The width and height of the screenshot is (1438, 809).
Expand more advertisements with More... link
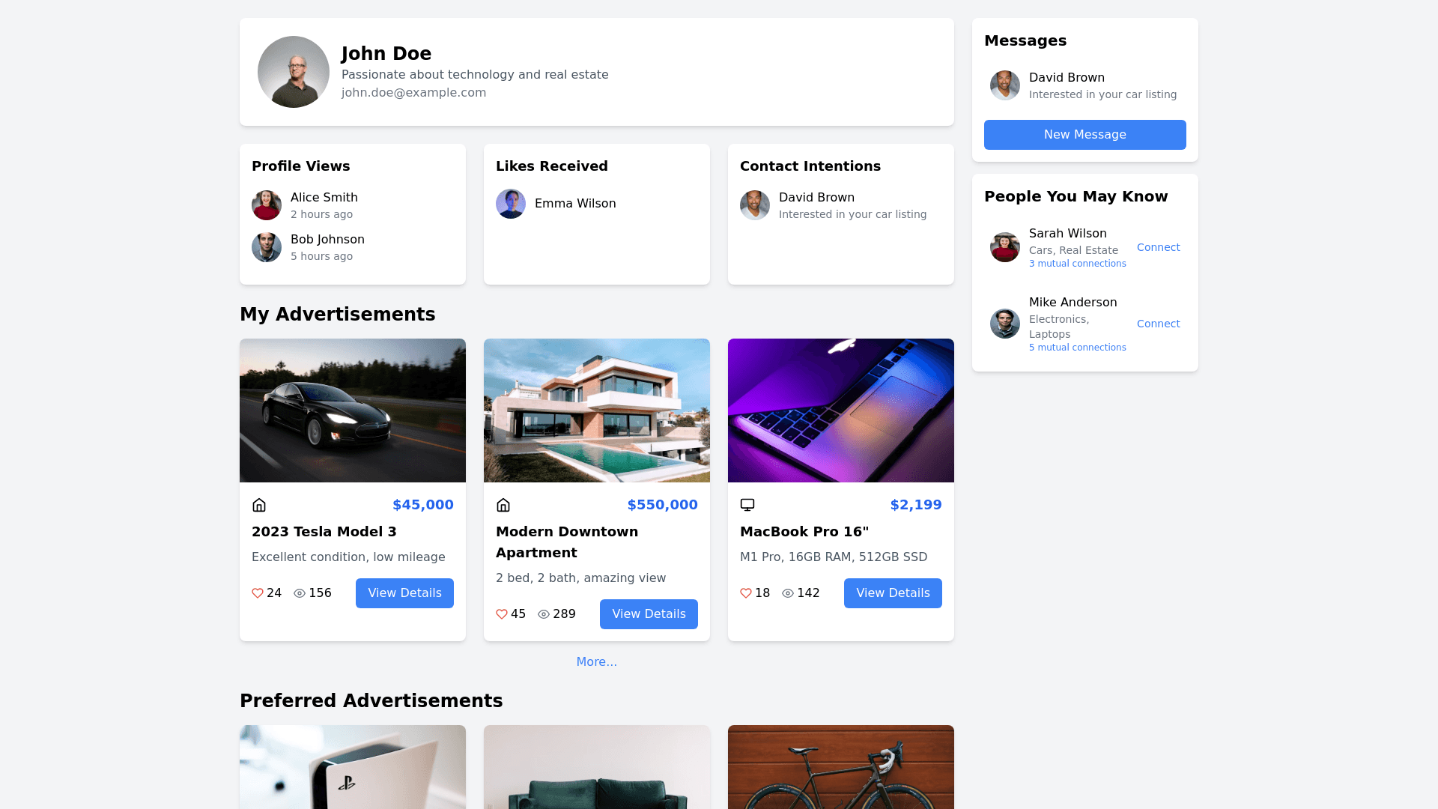tap(597, 662)
